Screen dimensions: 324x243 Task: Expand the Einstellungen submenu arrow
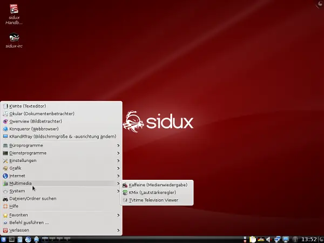point(118,161)
